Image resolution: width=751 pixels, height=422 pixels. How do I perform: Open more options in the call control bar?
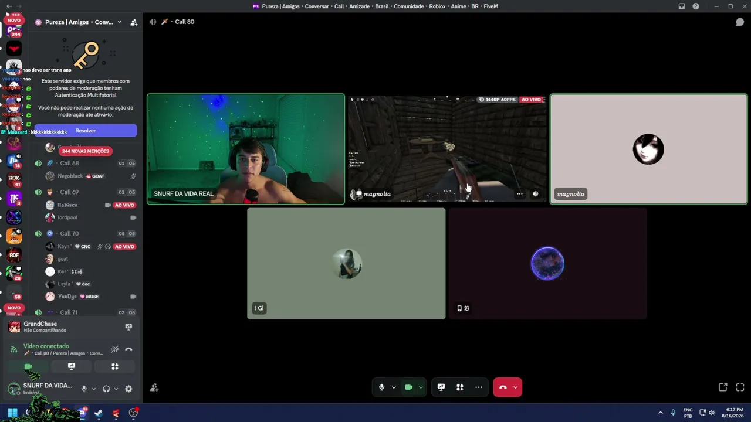click(479, 387)
